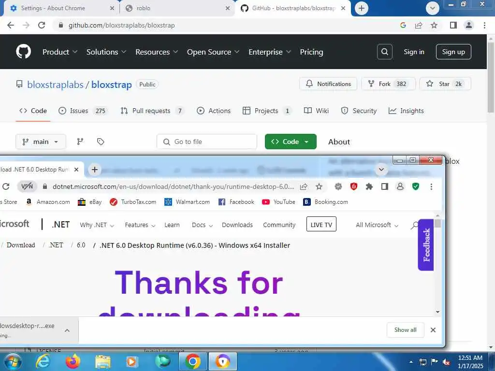Open the Google lens G icon in address bar
The image size is (495, 371).
(403, 25)
